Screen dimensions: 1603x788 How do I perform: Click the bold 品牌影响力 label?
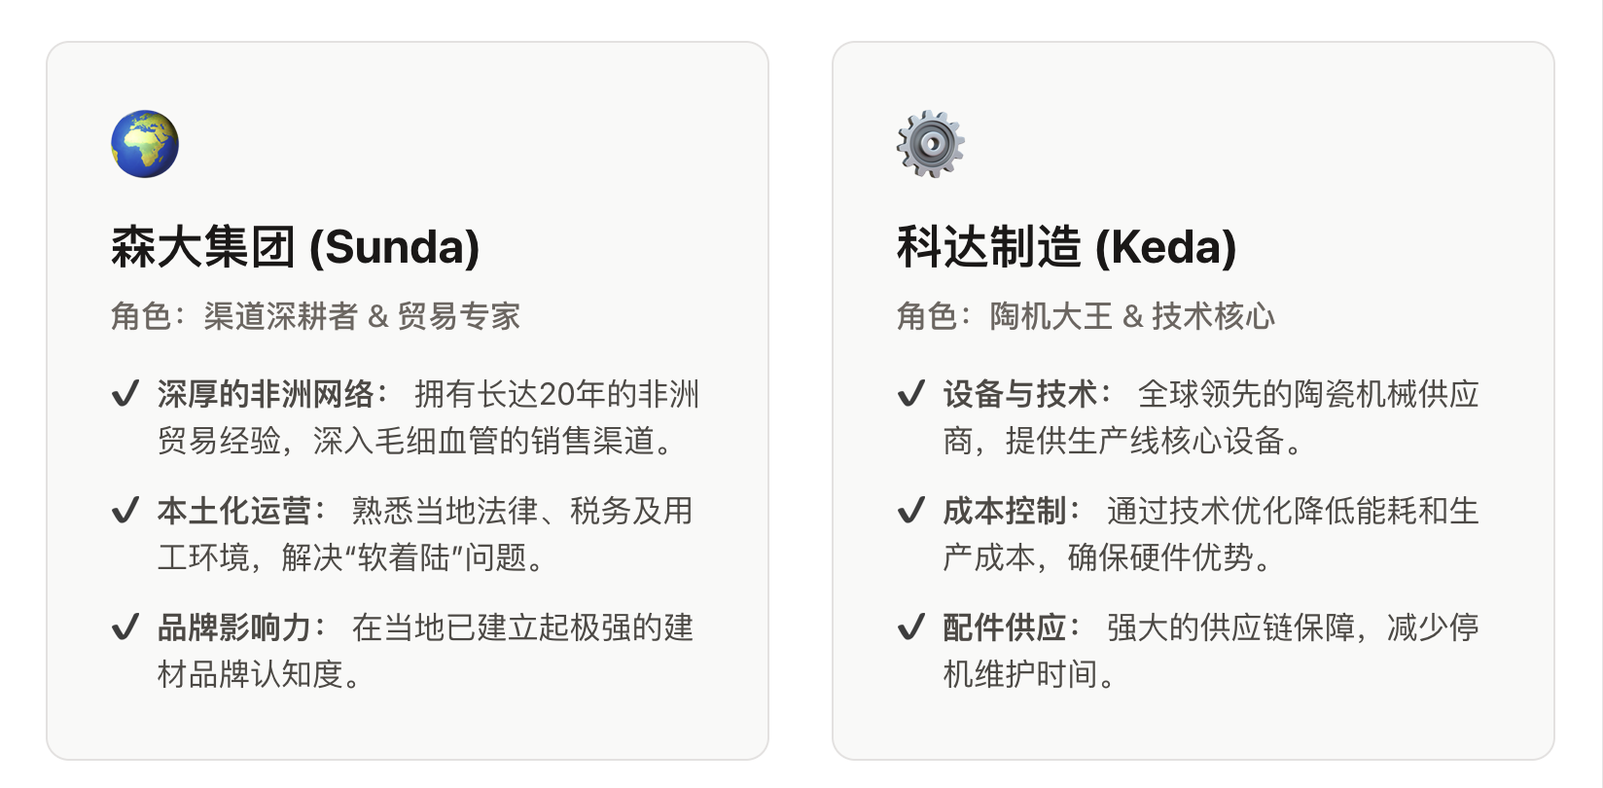[234, 627]
